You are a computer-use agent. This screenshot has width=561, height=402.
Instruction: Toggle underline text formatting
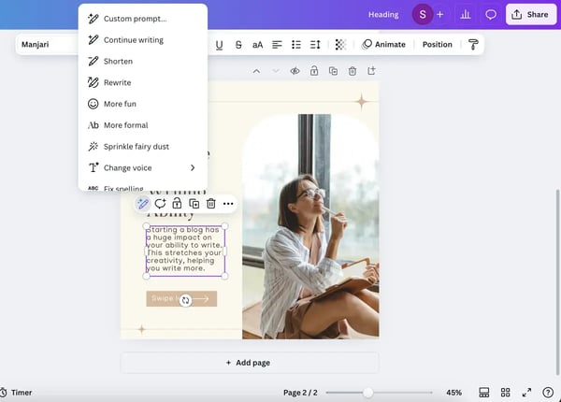[x=219, y=45]
